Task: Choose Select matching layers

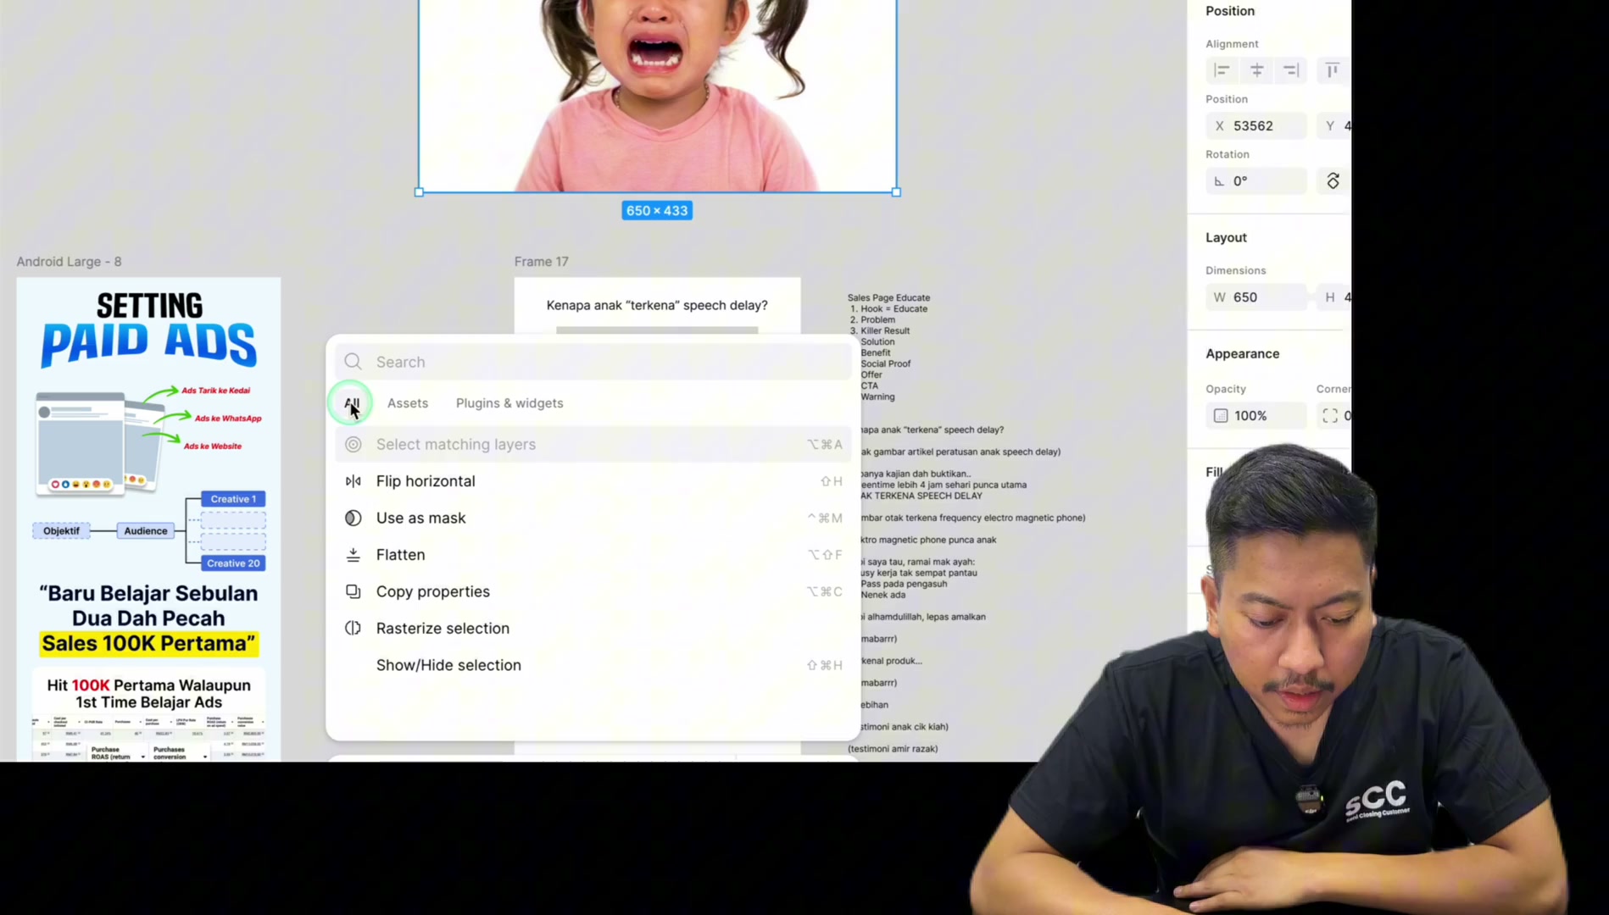Action: point(593,444)
